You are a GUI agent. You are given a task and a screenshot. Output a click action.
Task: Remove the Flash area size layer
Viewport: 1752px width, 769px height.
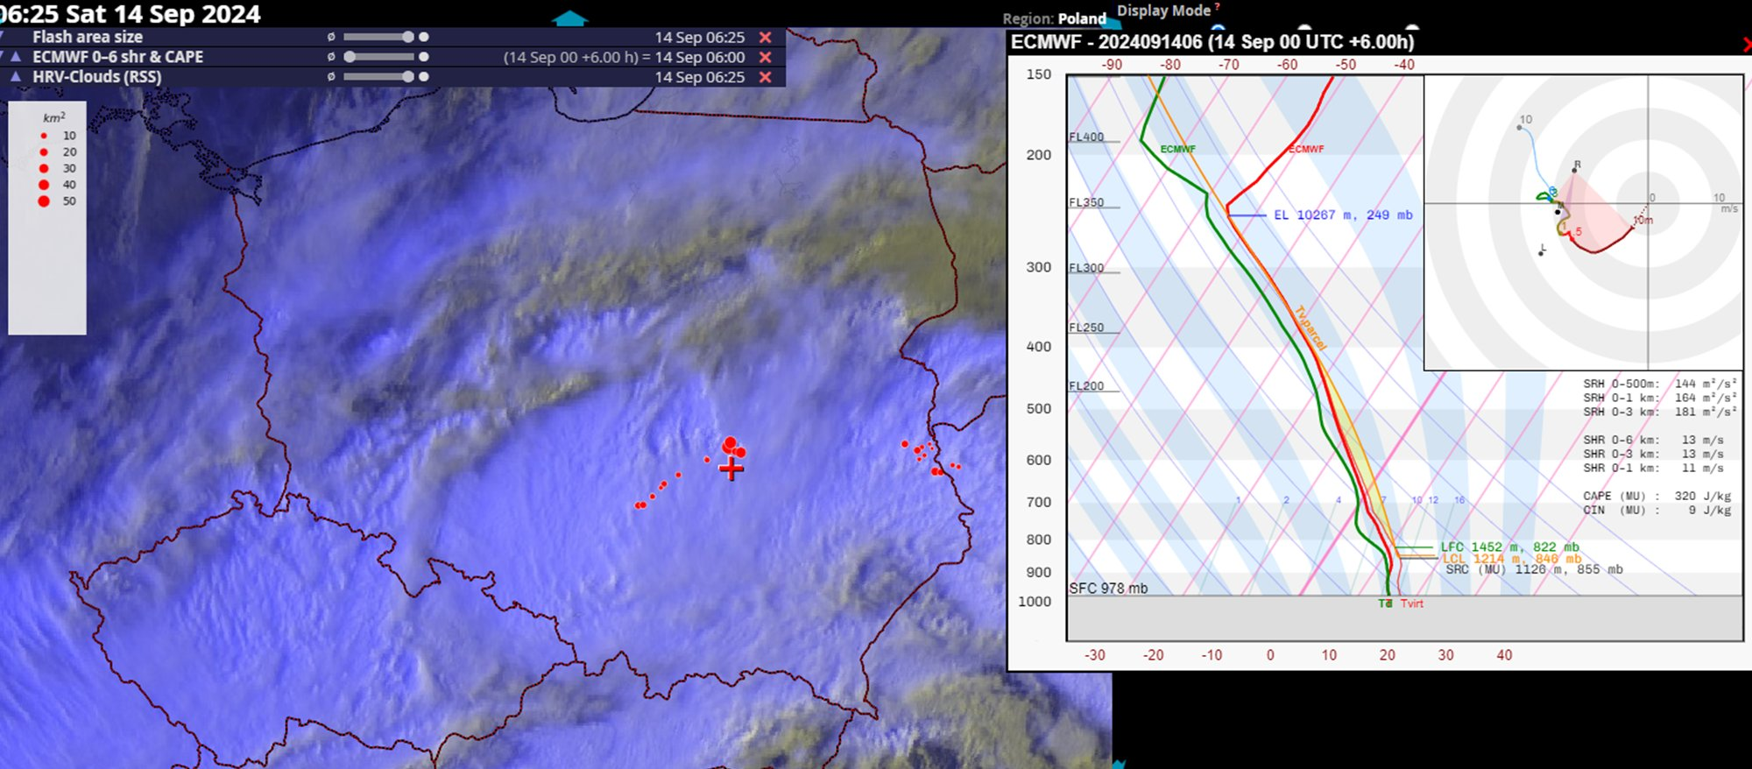[x=765, y=38]
